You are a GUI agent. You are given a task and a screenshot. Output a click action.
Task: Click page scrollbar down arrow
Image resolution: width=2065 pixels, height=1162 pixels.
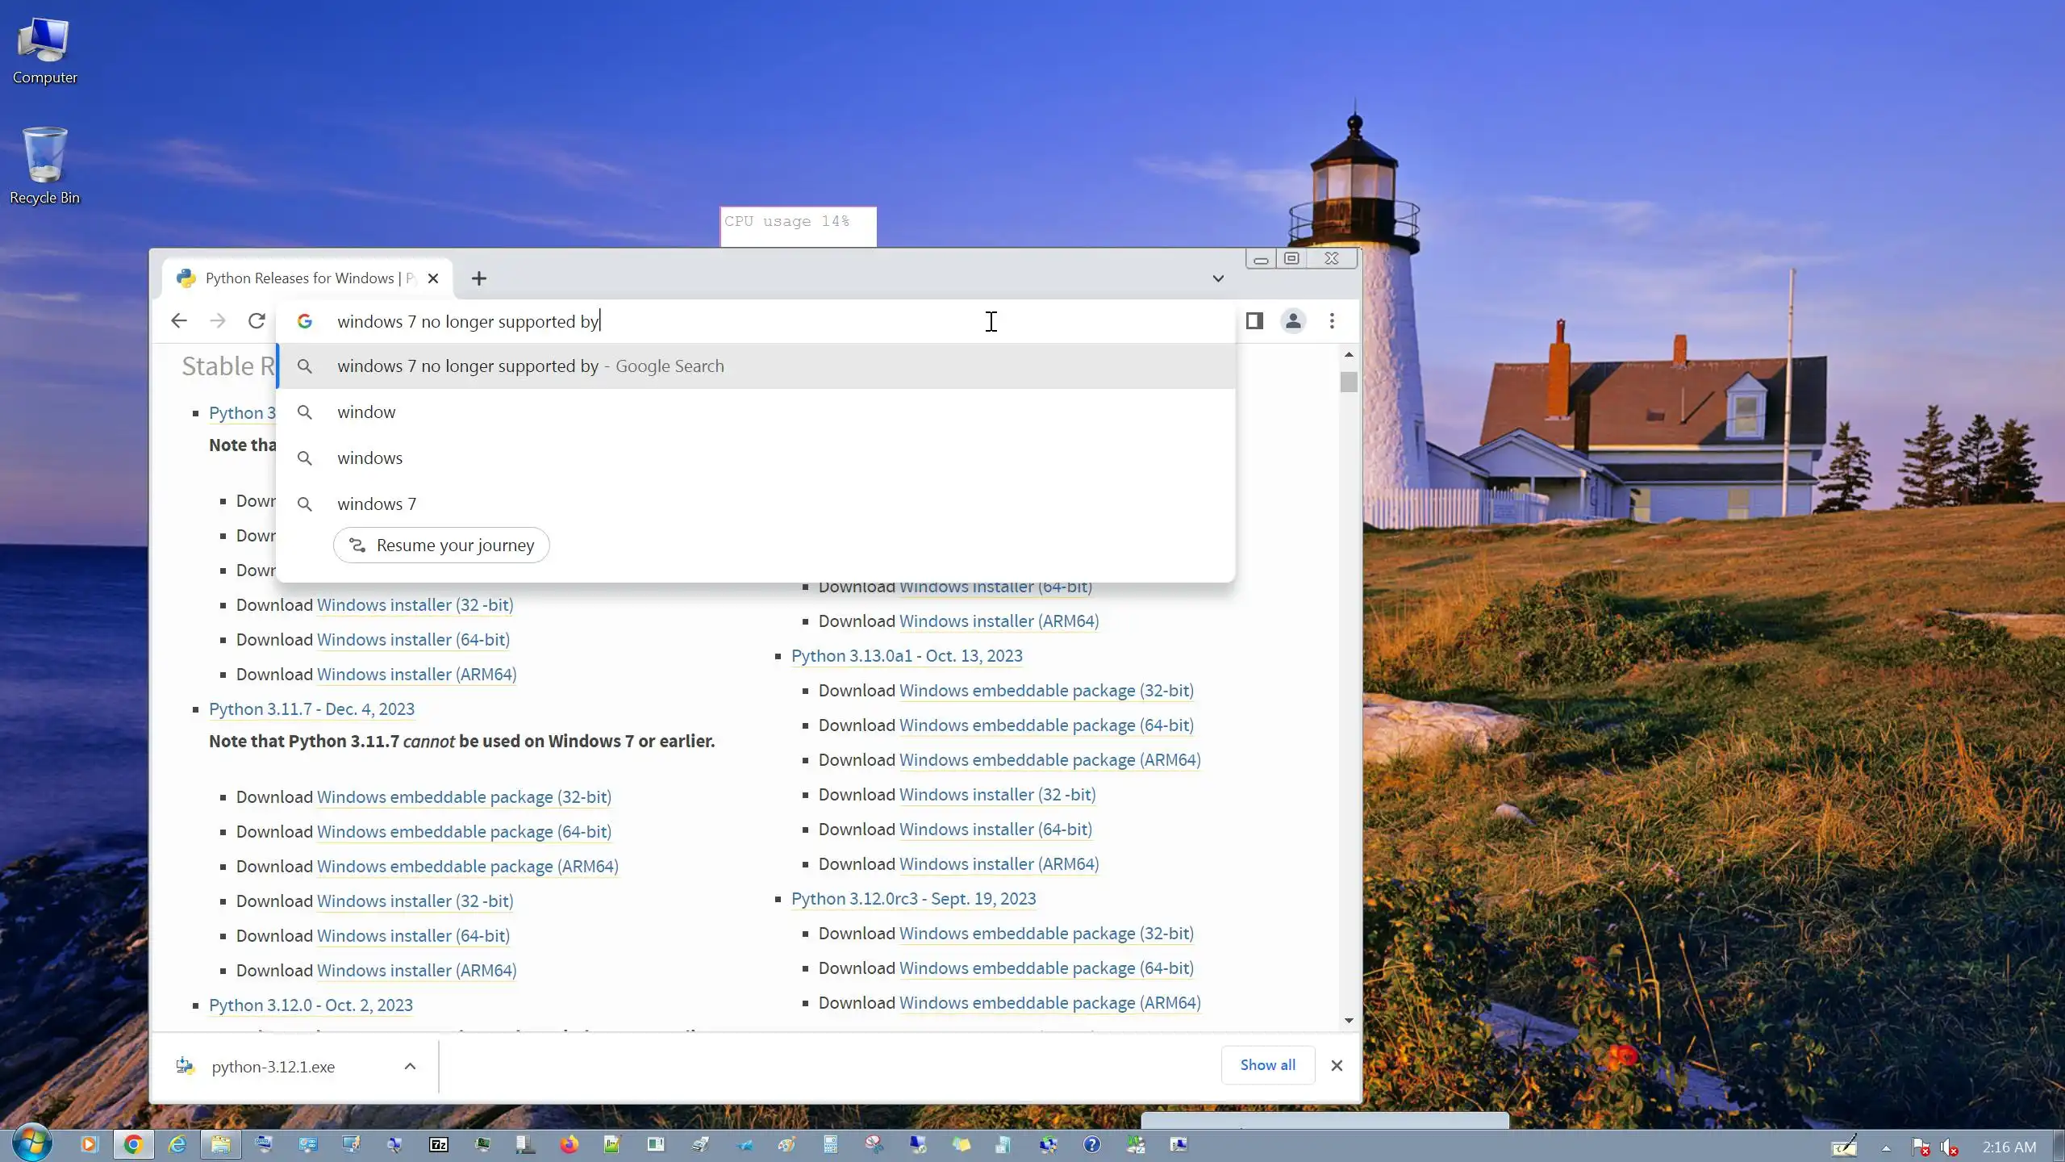coord(1349,1021)
